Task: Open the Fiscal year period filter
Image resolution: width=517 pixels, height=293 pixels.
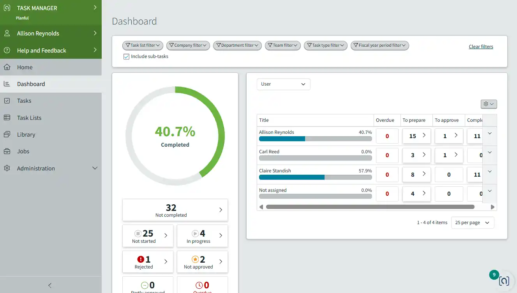Action: [379, 46]
